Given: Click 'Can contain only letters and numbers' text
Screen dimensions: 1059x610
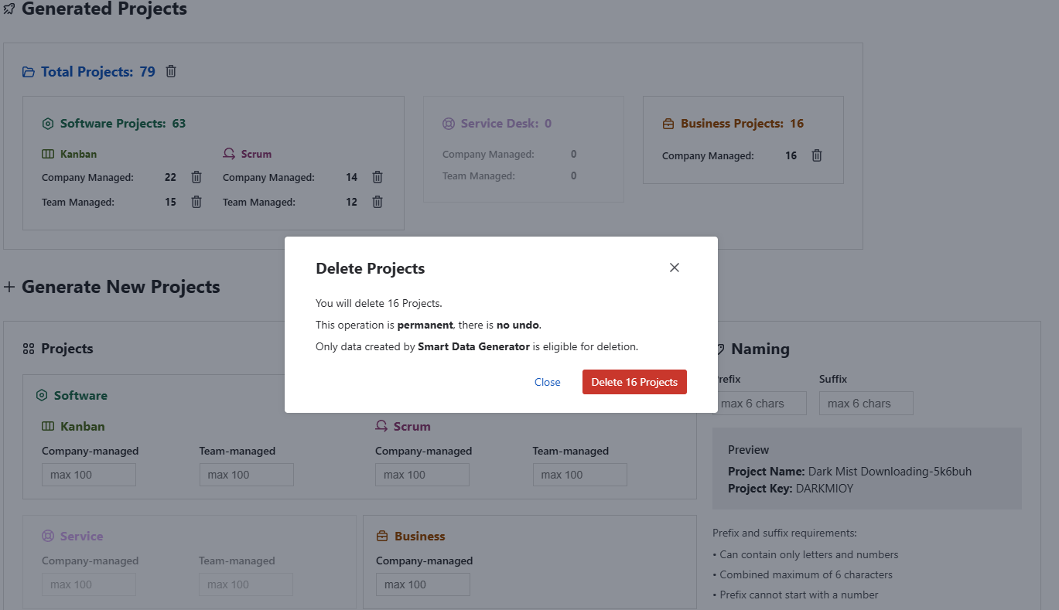Looking at the screenshot, I should click(809, 554).
